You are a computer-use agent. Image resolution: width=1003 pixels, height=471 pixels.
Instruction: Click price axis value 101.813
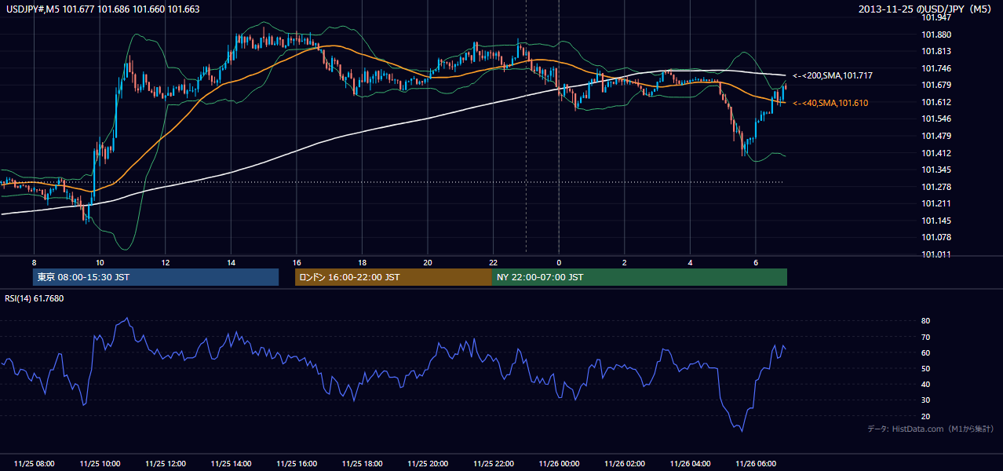[937, 51]
